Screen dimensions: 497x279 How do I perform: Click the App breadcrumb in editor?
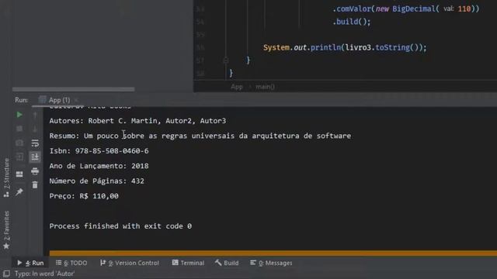click(236, 87)
